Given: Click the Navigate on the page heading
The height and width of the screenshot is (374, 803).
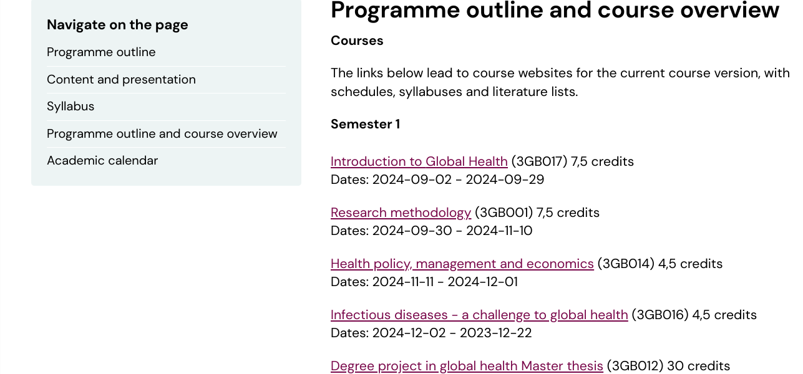Looking at the screenshot, I should [117, 25].
